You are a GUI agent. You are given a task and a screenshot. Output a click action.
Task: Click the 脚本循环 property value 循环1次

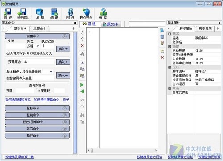click(207, 72)
